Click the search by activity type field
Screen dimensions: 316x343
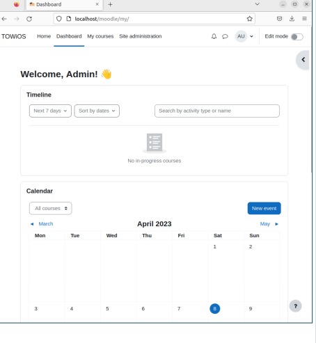point(217,111)
